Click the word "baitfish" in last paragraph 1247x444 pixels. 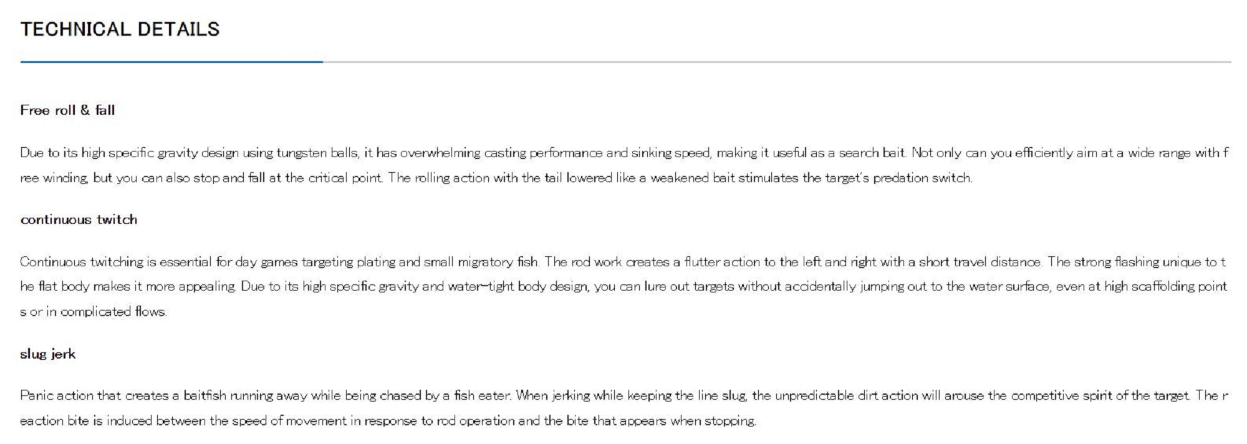point(205,396)
